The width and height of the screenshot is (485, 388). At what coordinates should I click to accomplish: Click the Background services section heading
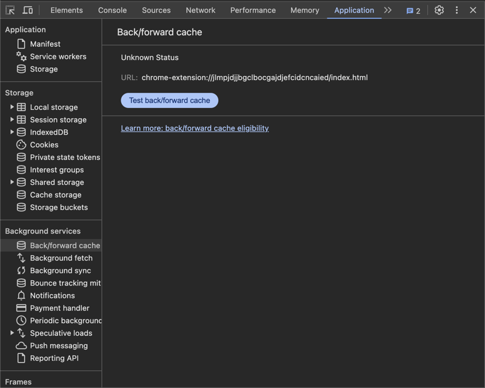[42, 231]
